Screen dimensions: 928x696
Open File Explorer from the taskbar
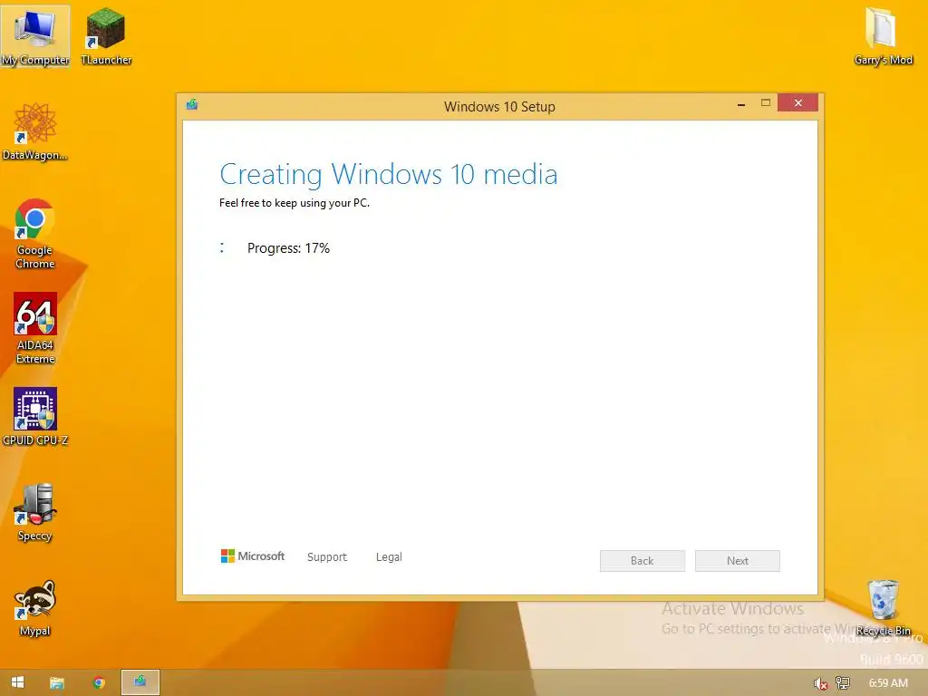[x=57, y=683]
